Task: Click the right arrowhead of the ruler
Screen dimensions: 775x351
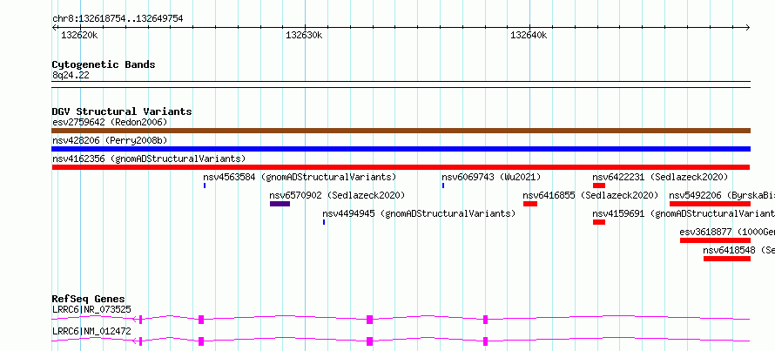Action: coord(747,28)
